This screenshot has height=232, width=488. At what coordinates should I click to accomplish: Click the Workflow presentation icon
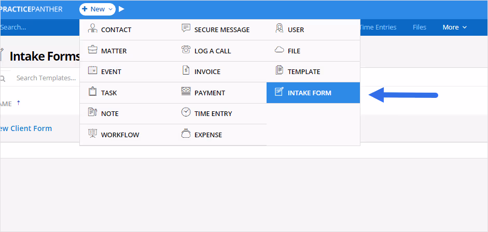93,133
